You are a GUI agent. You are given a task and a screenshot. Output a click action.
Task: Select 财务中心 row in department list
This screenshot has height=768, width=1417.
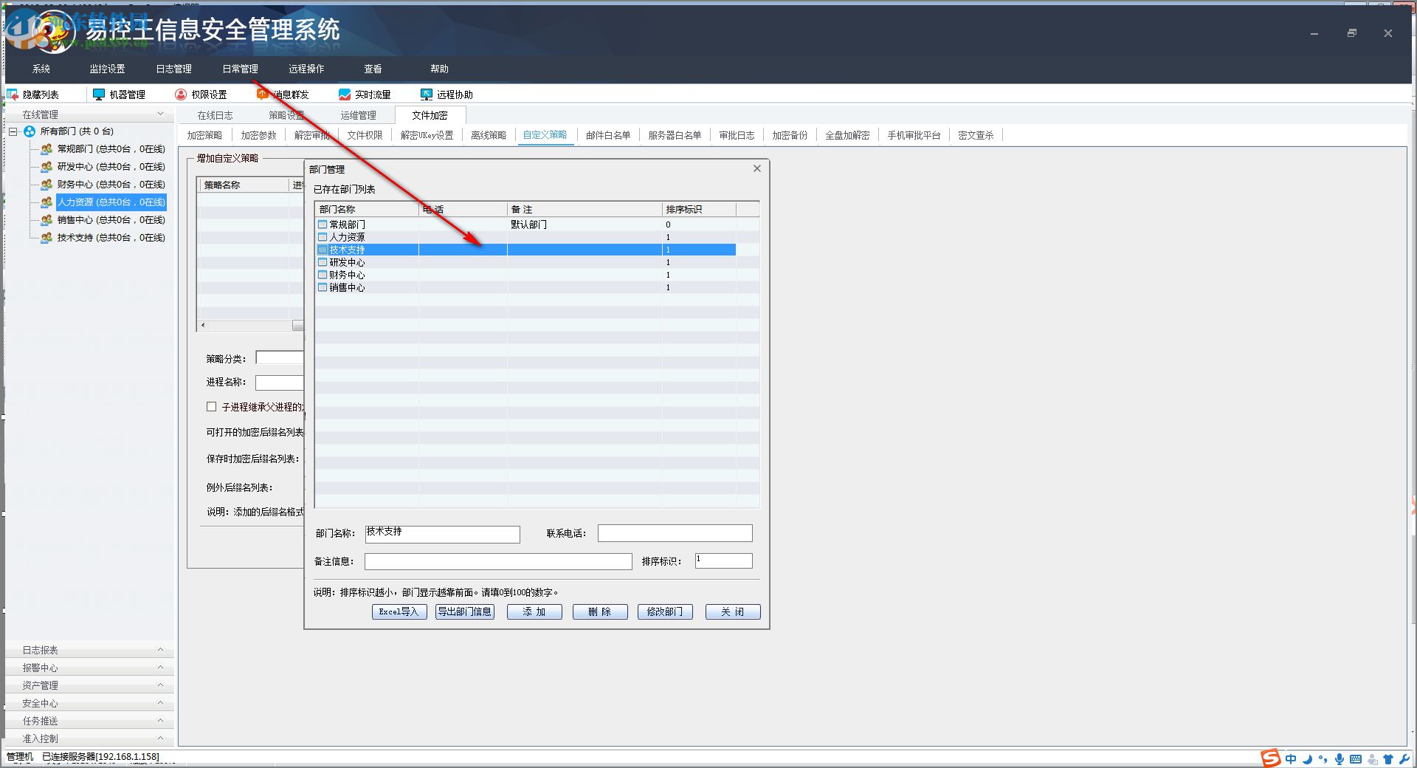tap(347, 275)
